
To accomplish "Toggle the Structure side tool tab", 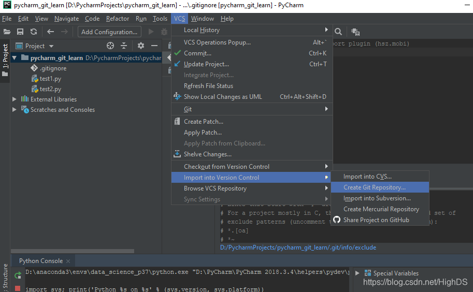I will click(5, 276).
